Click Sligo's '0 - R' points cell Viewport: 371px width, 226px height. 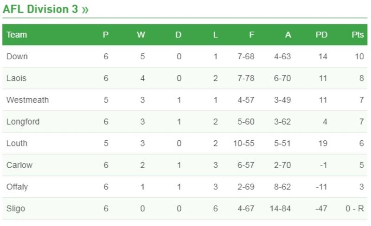click(354, 209)
